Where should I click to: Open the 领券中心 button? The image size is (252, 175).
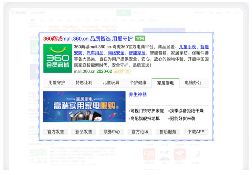point(112,132)
